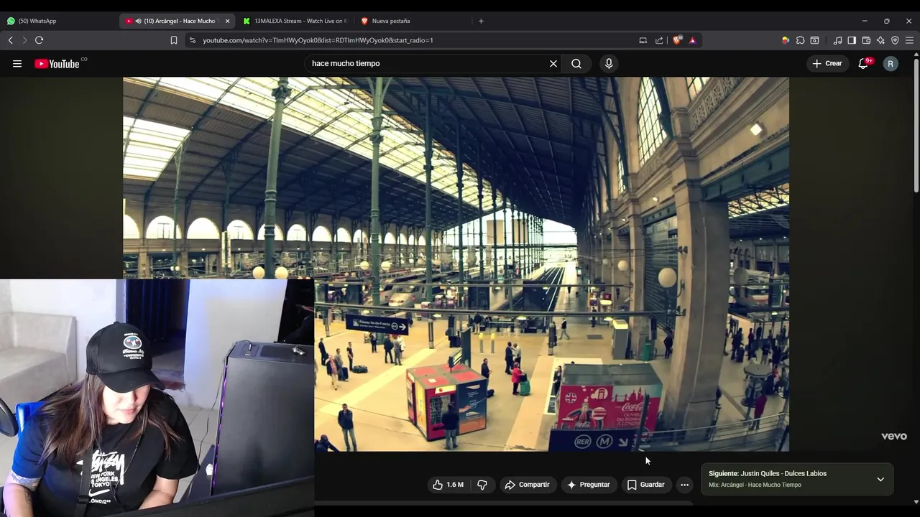Open the extensions puzzle icon
The width and height of the screenshot is (920, 517).
800,40
